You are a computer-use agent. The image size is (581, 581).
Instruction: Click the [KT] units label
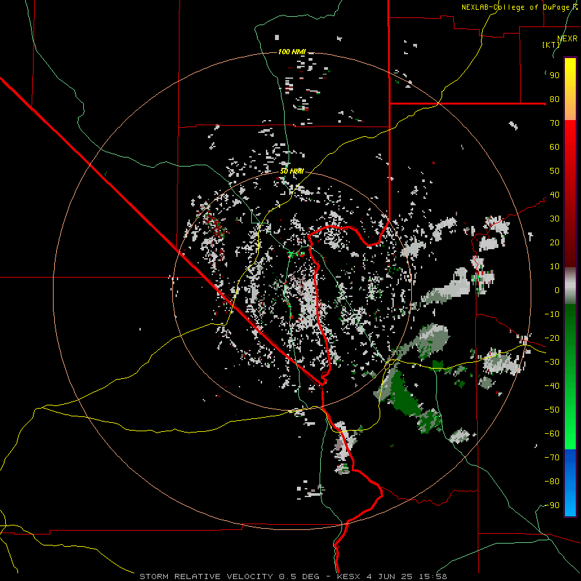click(551, 45)
